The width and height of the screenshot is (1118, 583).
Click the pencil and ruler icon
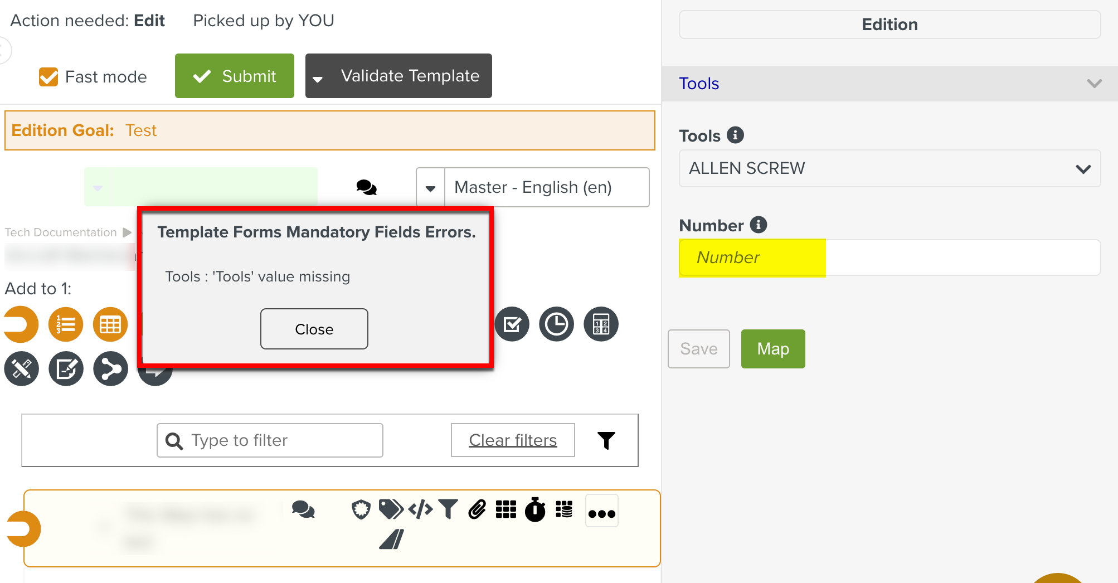[x=22, y=369]
